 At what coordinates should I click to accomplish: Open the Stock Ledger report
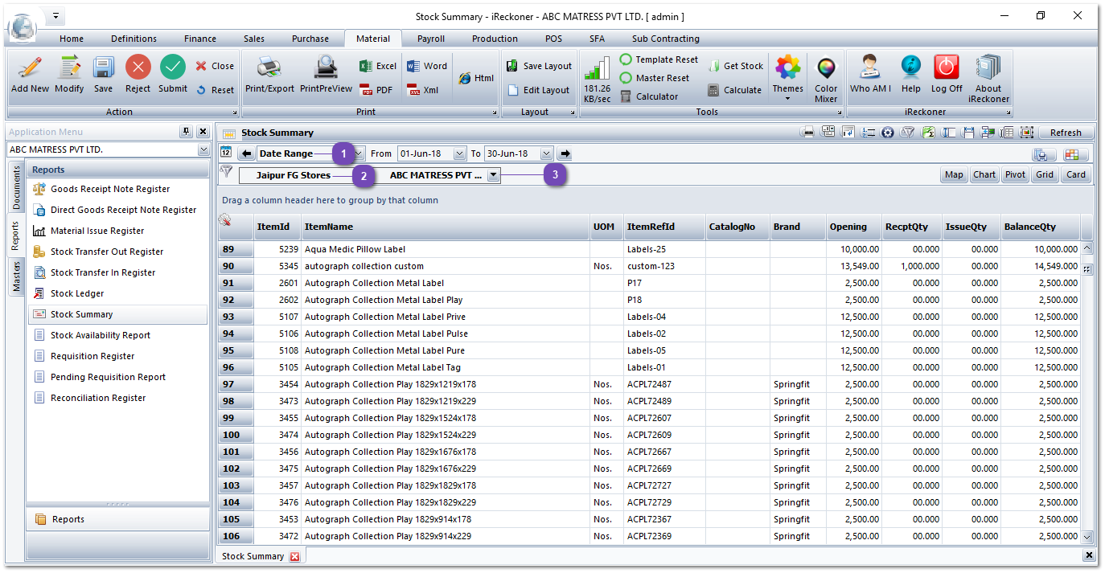click(x=77, y=293)
